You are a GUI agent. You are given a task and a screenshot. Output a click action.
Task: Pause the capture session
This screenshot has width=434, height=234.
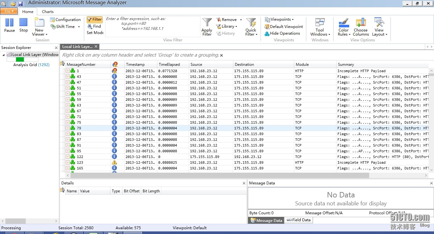[10, 25]
